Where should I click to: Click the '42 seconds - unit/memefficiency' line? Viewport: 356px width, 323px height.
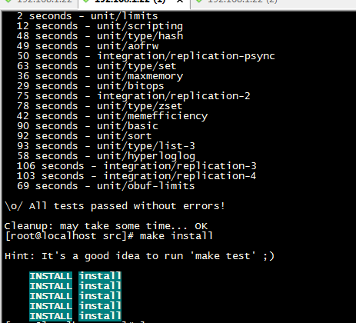coord(112,116)
